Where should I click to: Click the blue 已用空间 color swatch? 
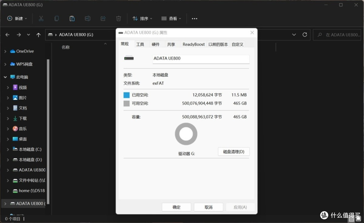(x=126, y=95)
